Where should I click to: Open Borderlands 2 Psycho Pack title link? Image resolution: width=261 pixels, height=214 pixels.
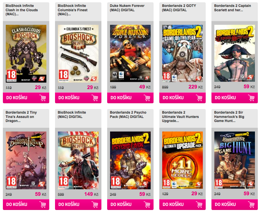(x=128, y=114)
